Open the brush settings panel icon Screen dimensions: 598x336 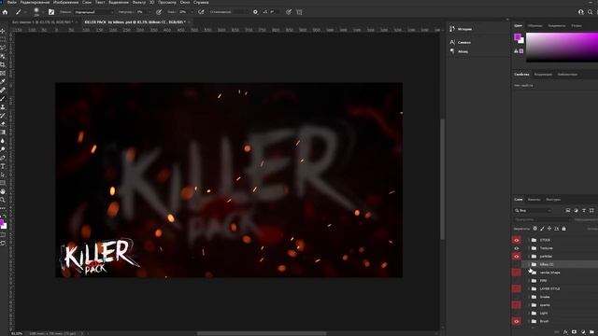coord(51,12)
